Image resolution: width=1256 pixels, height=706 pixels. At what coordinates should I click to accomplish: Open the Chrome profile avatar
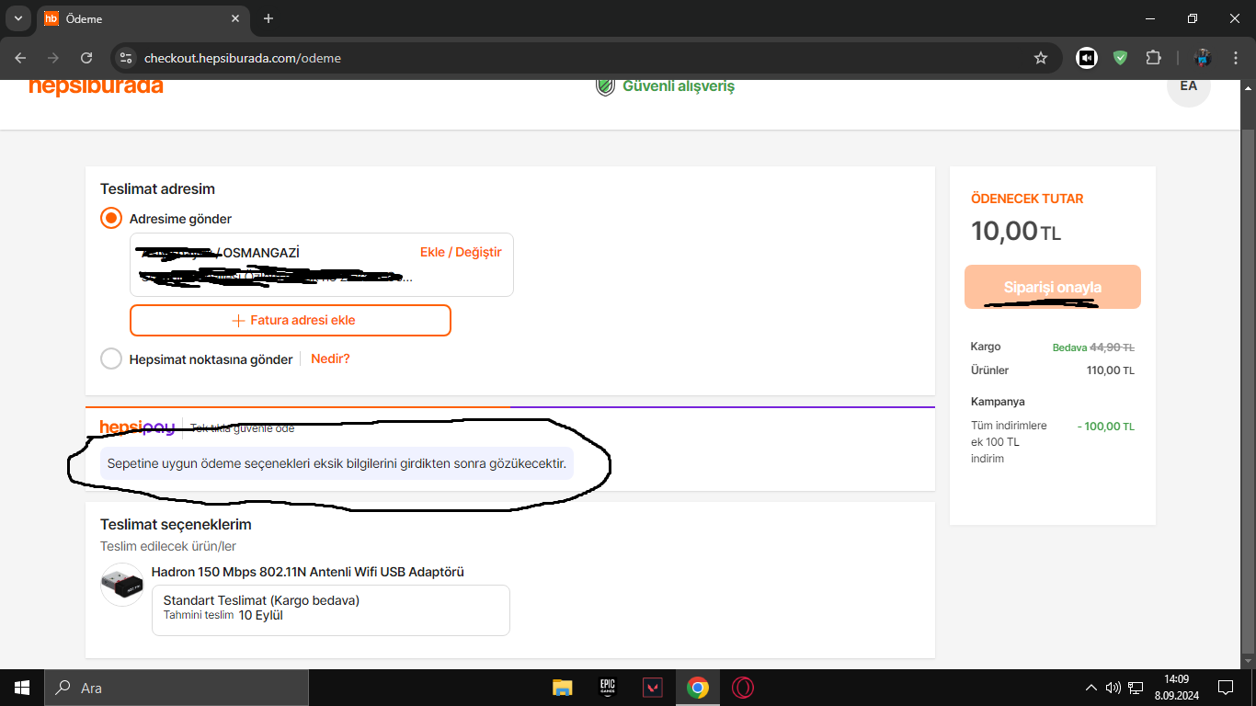coord(1203,58)
